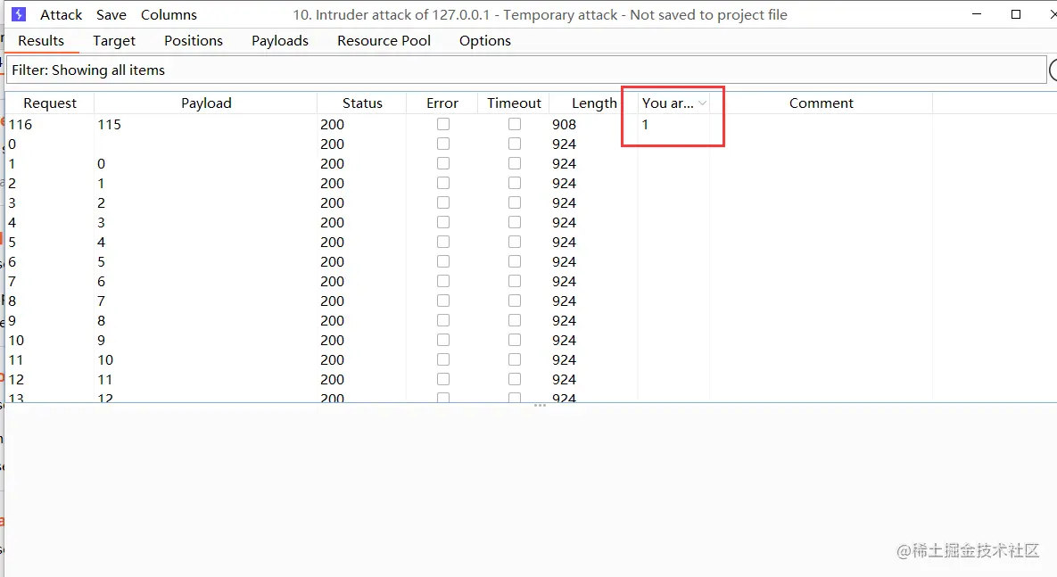The width and height of the screenshot is (1057, 577).
Task: Click payload 10 cell in request 11 row
Action: 105,360
